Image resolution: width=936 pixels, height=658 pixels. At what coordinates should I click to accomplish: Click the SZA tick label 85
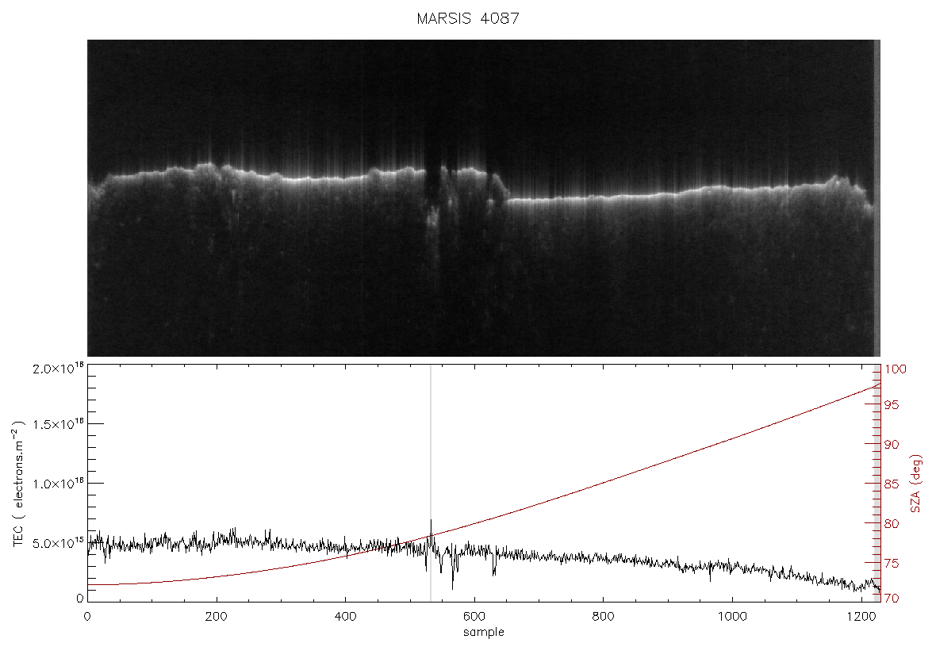tap(892, 484)
